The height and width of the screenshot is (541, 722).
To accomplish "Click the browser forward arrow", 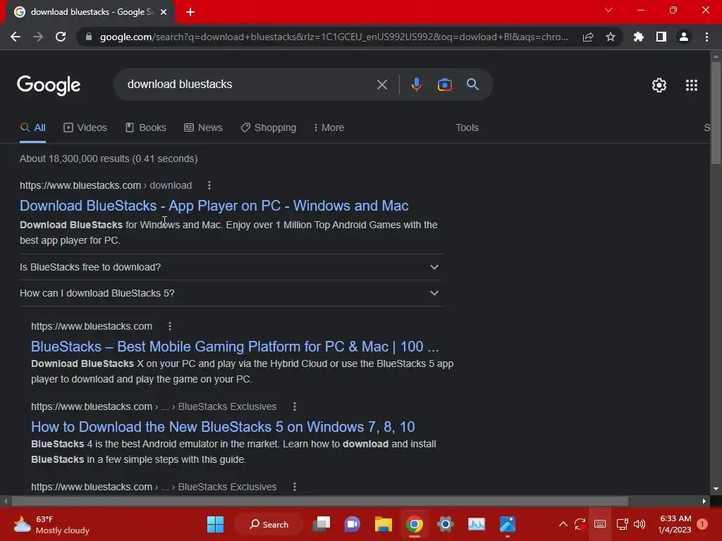I will point(38,37).
